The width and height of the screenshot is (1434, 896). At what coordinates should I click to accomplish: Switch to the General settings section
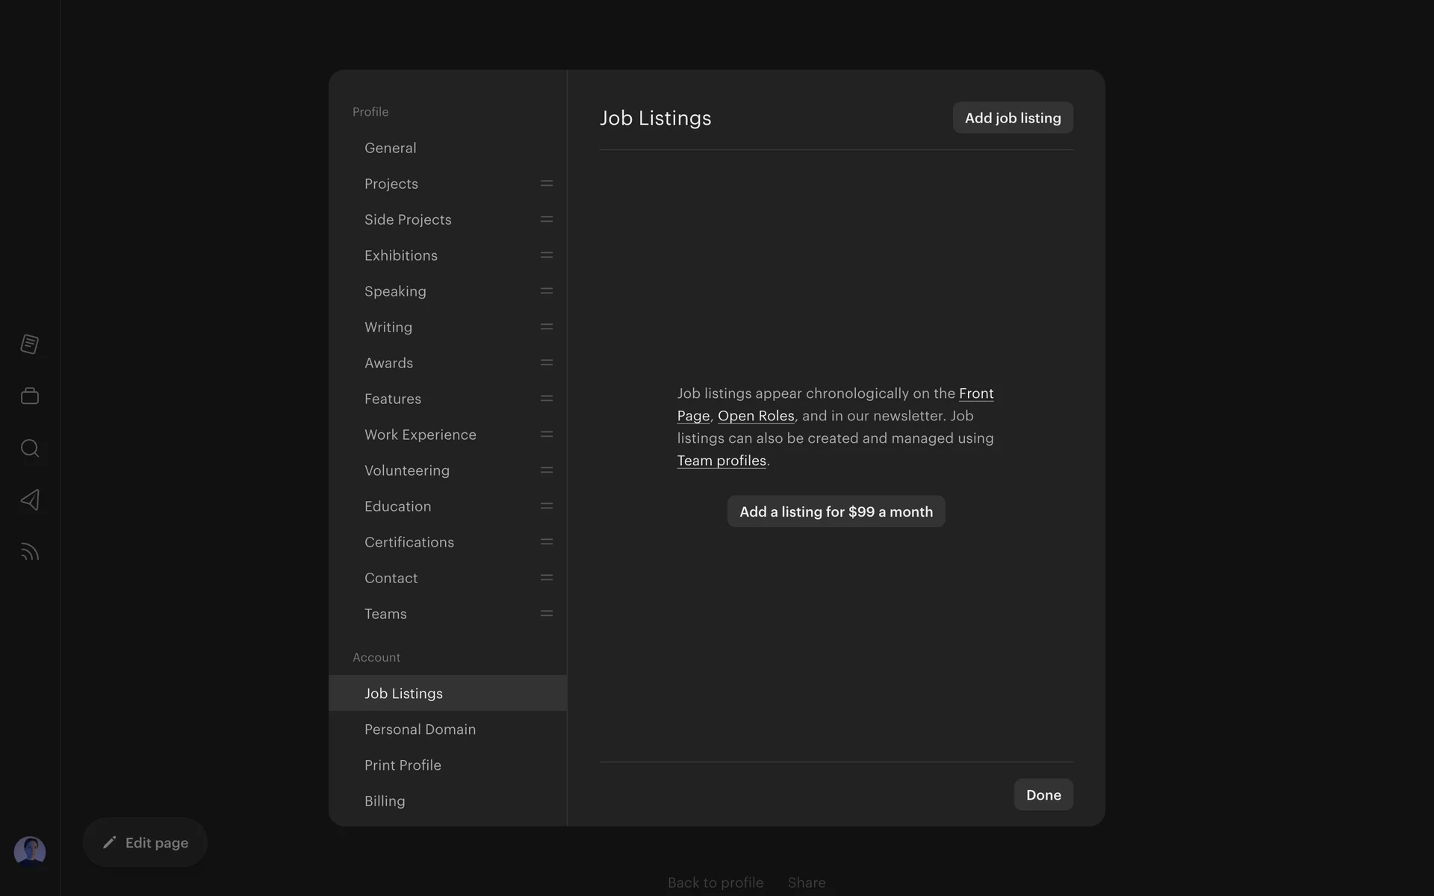pyautogui.click(x=391, y=148)
